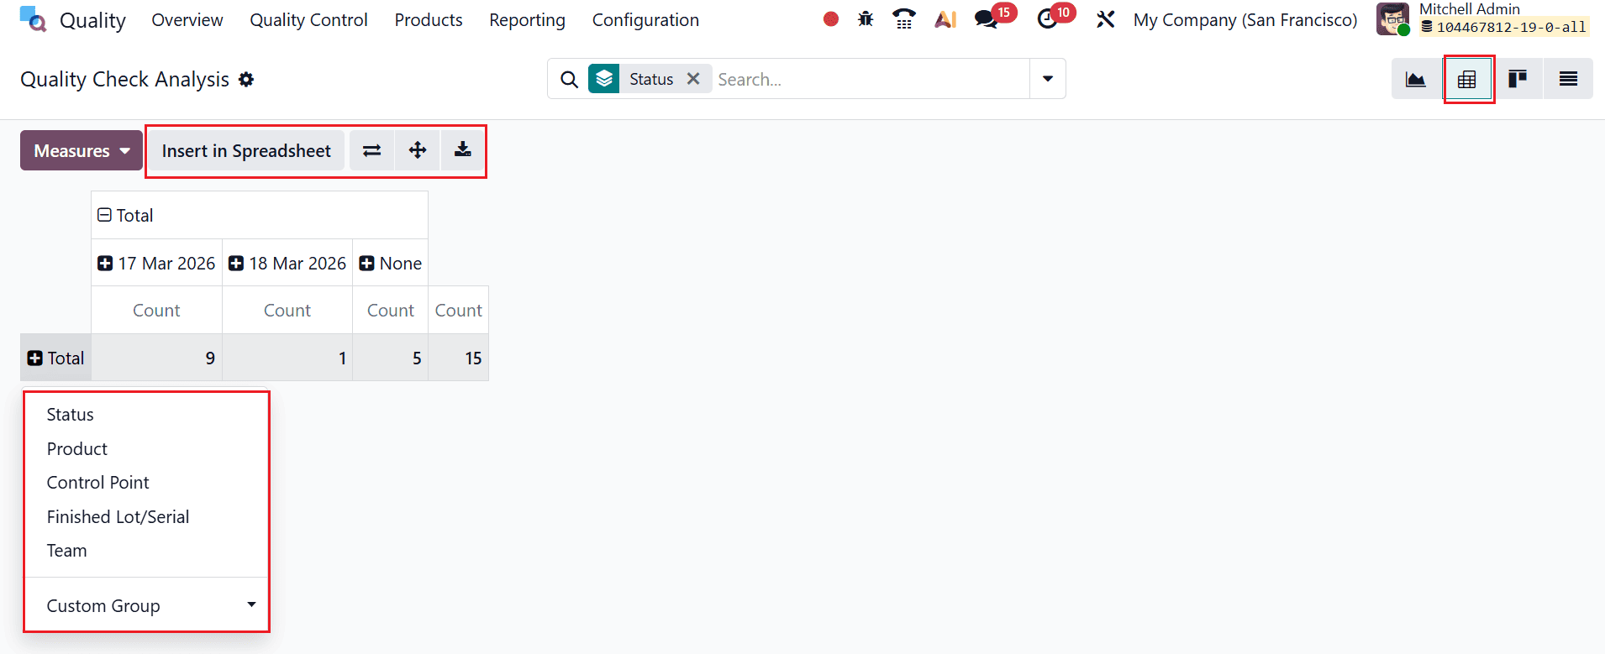1605x654 pixels.
Task: Group rows by Control Point
Action: pyautogui.click(x=98, y=483)
